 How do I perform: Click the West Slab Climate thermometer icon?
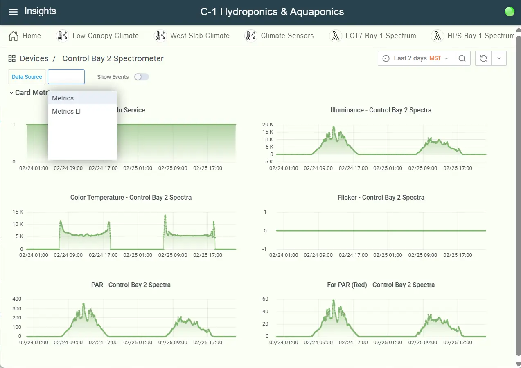[160, 36]
